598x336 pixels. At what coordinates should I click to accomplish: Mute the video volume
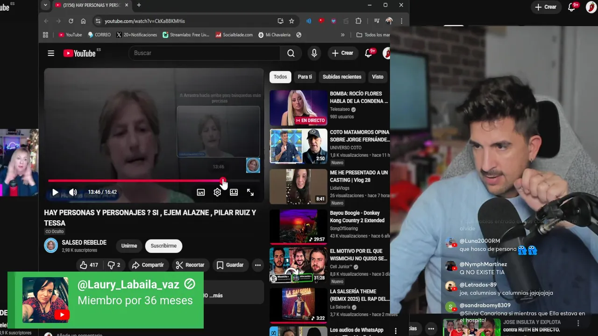point(73,192)
